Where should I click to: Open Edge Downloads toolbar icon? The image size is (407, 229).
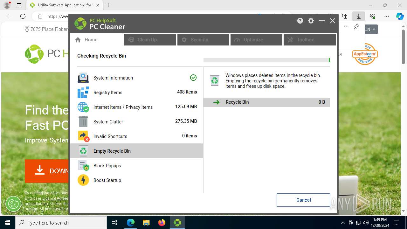[359, 16]
